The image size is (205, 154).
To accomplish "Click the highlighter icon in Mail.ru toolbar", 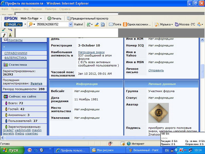I will 97,24.
